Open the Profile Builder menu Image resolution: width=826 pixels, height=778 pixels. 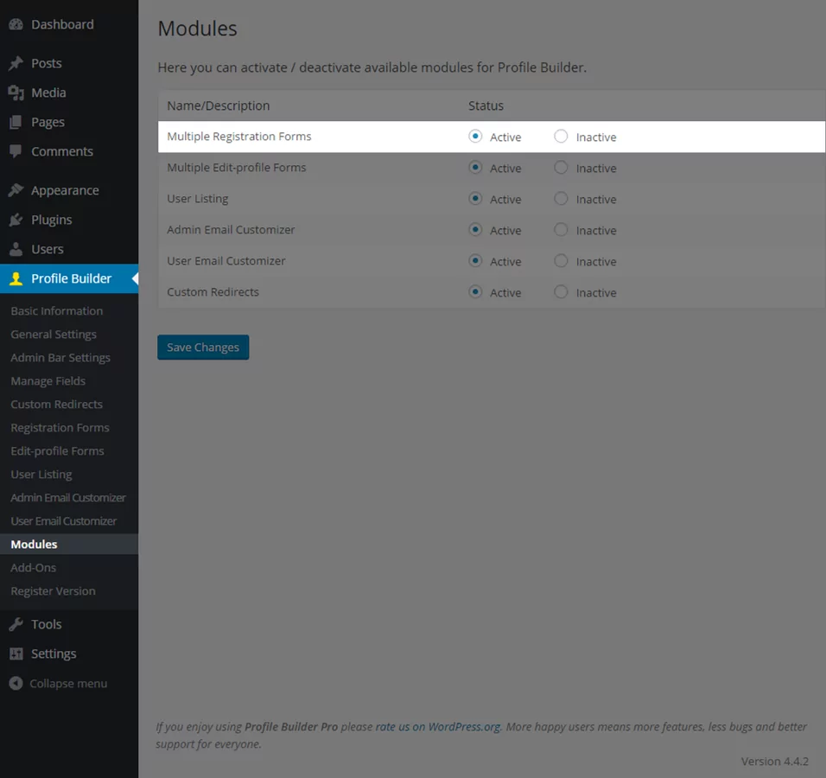(x=69, y=279)
